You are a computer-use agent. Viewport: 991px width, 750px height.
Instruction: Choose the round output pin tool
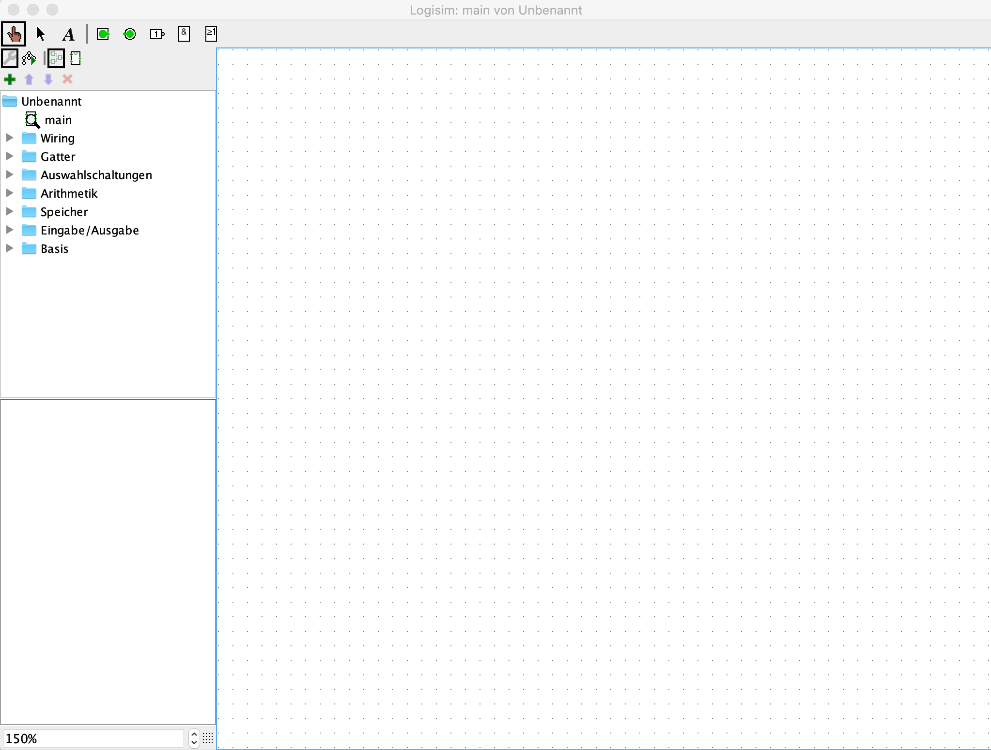point(130,34)
